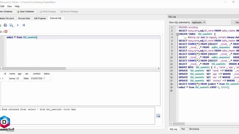Click the Rows returned status message

[38, 109]
